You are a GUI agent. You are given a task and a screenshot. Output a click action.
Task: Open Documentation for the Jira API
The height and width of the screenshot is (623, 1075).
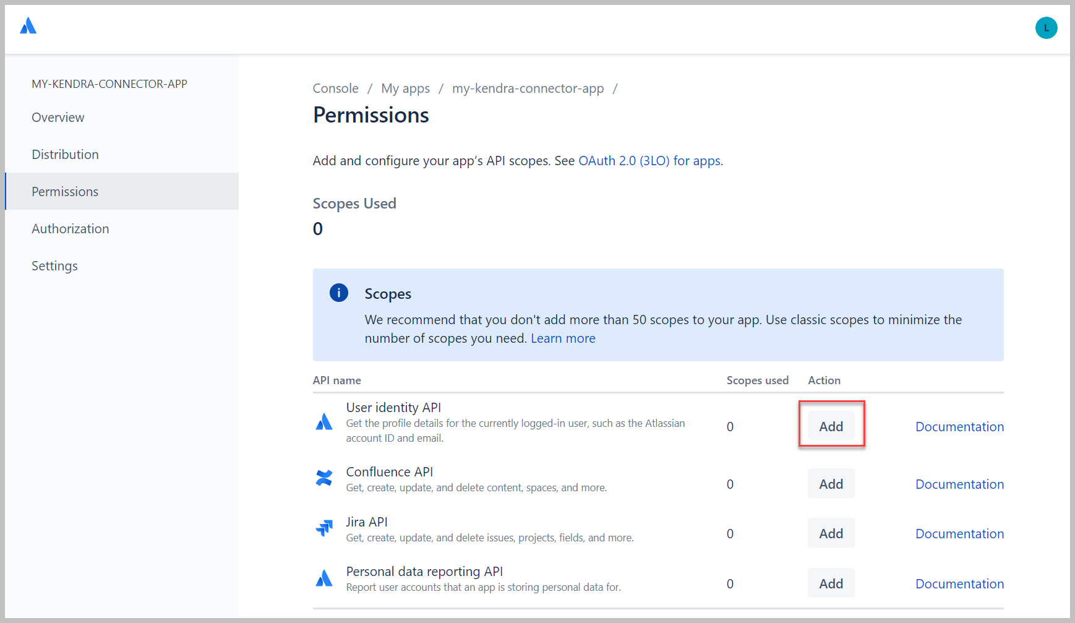[x=959, y=533]
